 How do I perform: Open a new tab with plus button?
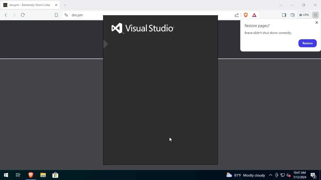65,5
